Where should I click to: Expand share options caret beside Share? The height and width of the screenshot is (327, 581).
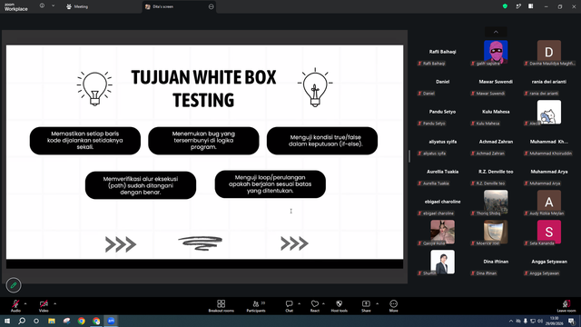378,303
